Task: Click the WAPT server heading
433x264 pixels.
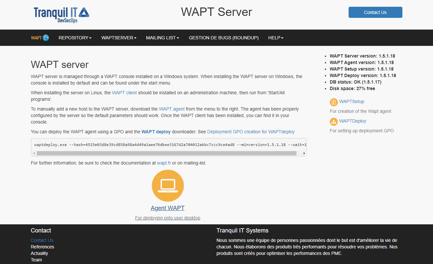Action: click(x=60, y=64)
